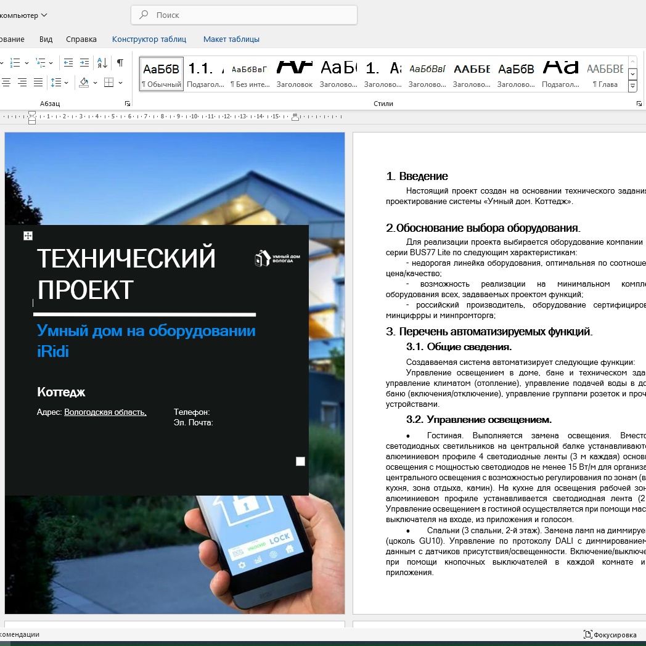Image resolution: width=646 pixels, height=646 pixels.
Task: Click the Эл. Почта: label
Action: point(193,422)
